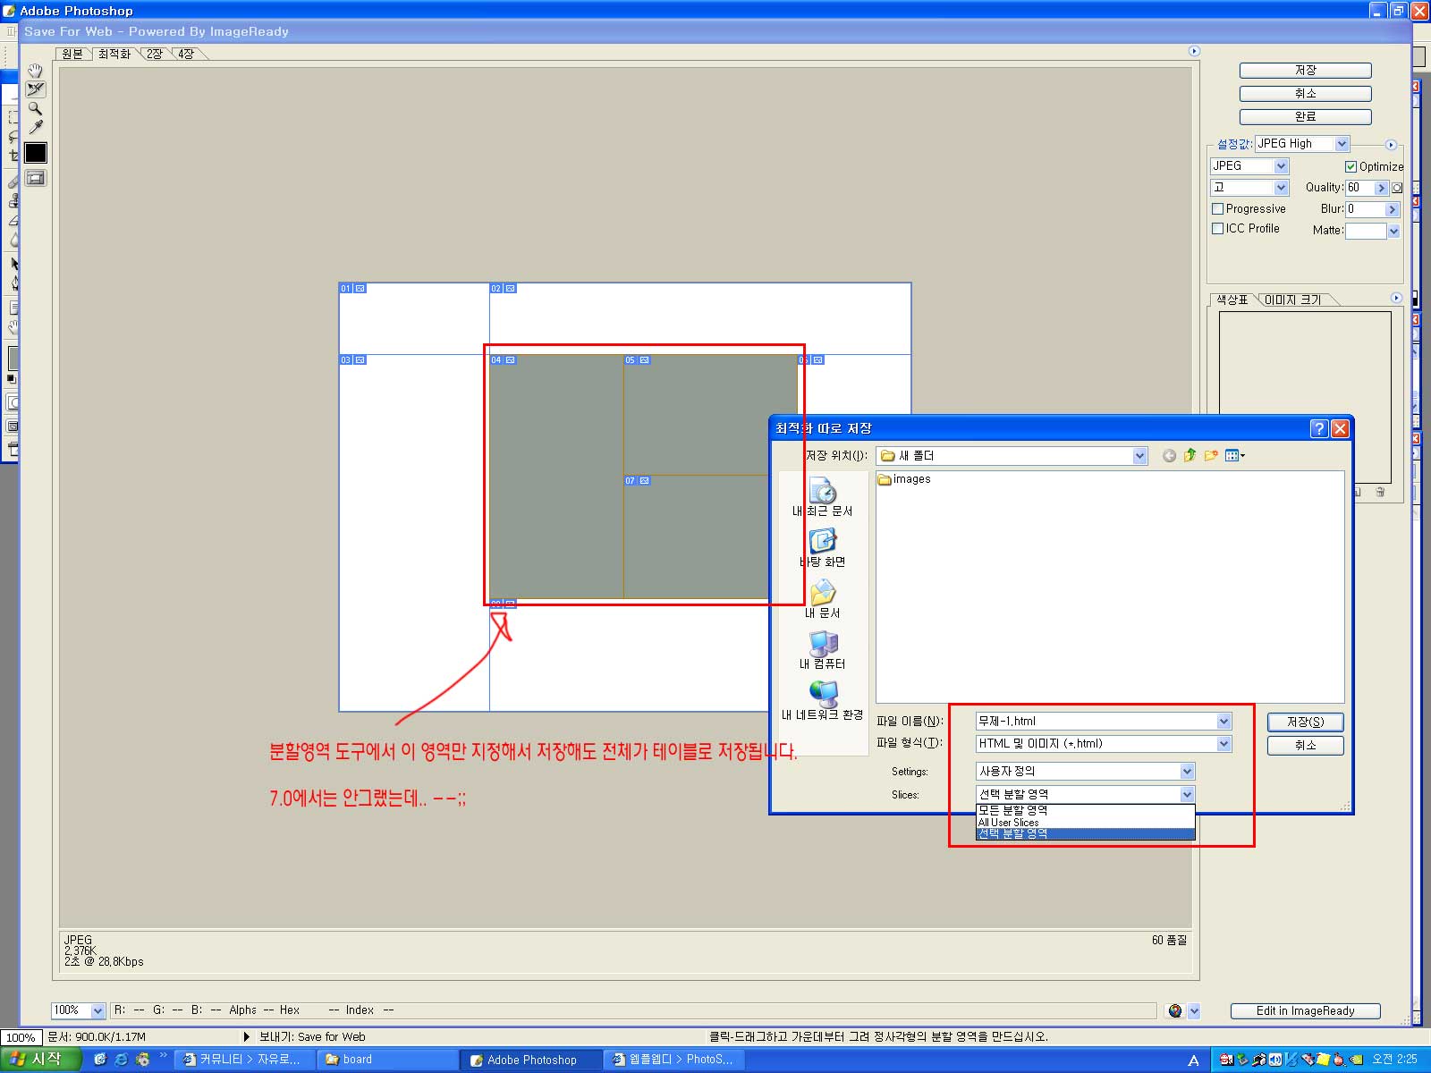Toggle slices visibility button under color swatch

pyautogui.click(x=36, y=178)
